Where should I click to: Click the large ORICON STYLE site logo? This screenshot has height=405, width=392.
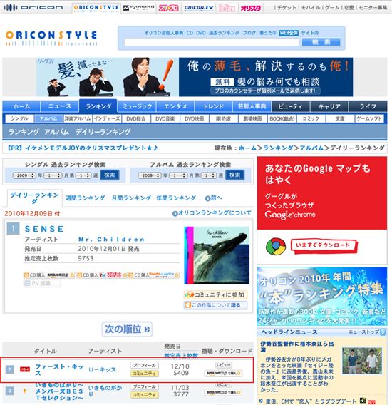click(51, 38)
